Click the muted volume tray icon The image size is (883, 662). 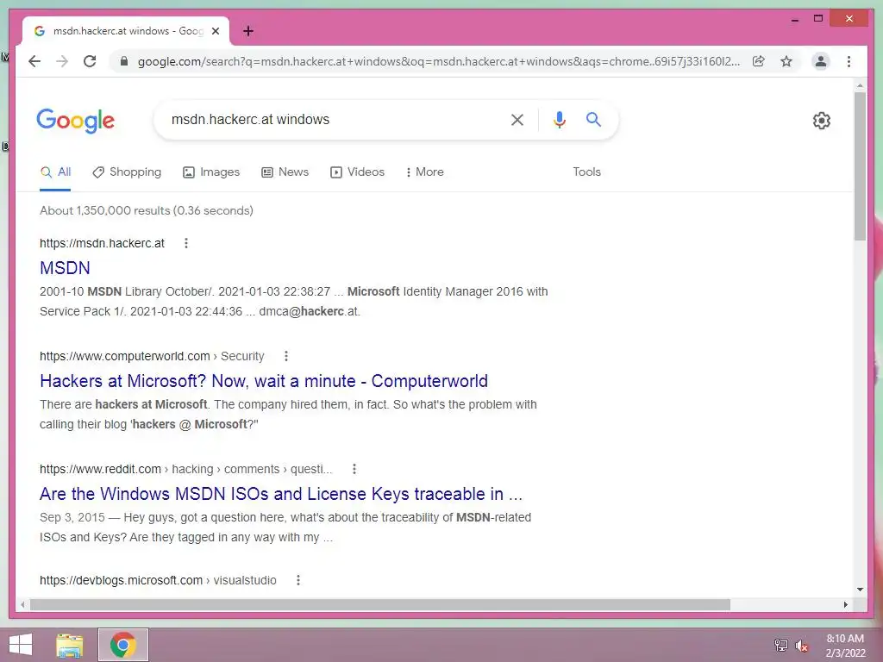(801, 645)
